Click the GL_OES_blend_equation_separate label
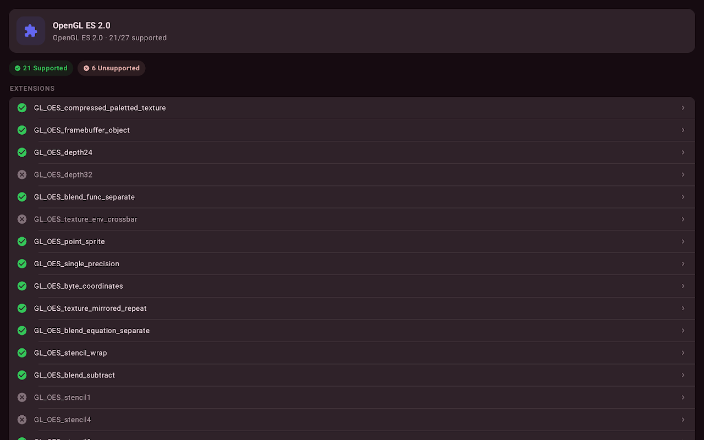Screen dimensions: 704x440 [x=92, y=331]
